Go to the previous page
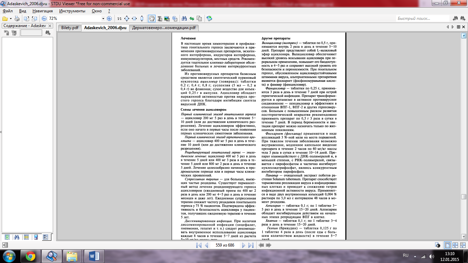468x263 pixels. pos(206,245)
